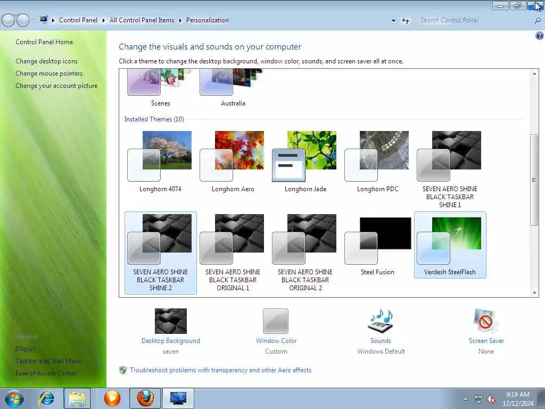The image size is (545, 409).
Task: Open Firefox from the taskbar
Action: point(145,398)
